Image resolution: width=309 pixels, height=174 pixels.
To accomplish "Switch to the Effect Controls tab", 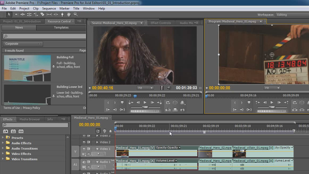I will (x=161, y=23).
